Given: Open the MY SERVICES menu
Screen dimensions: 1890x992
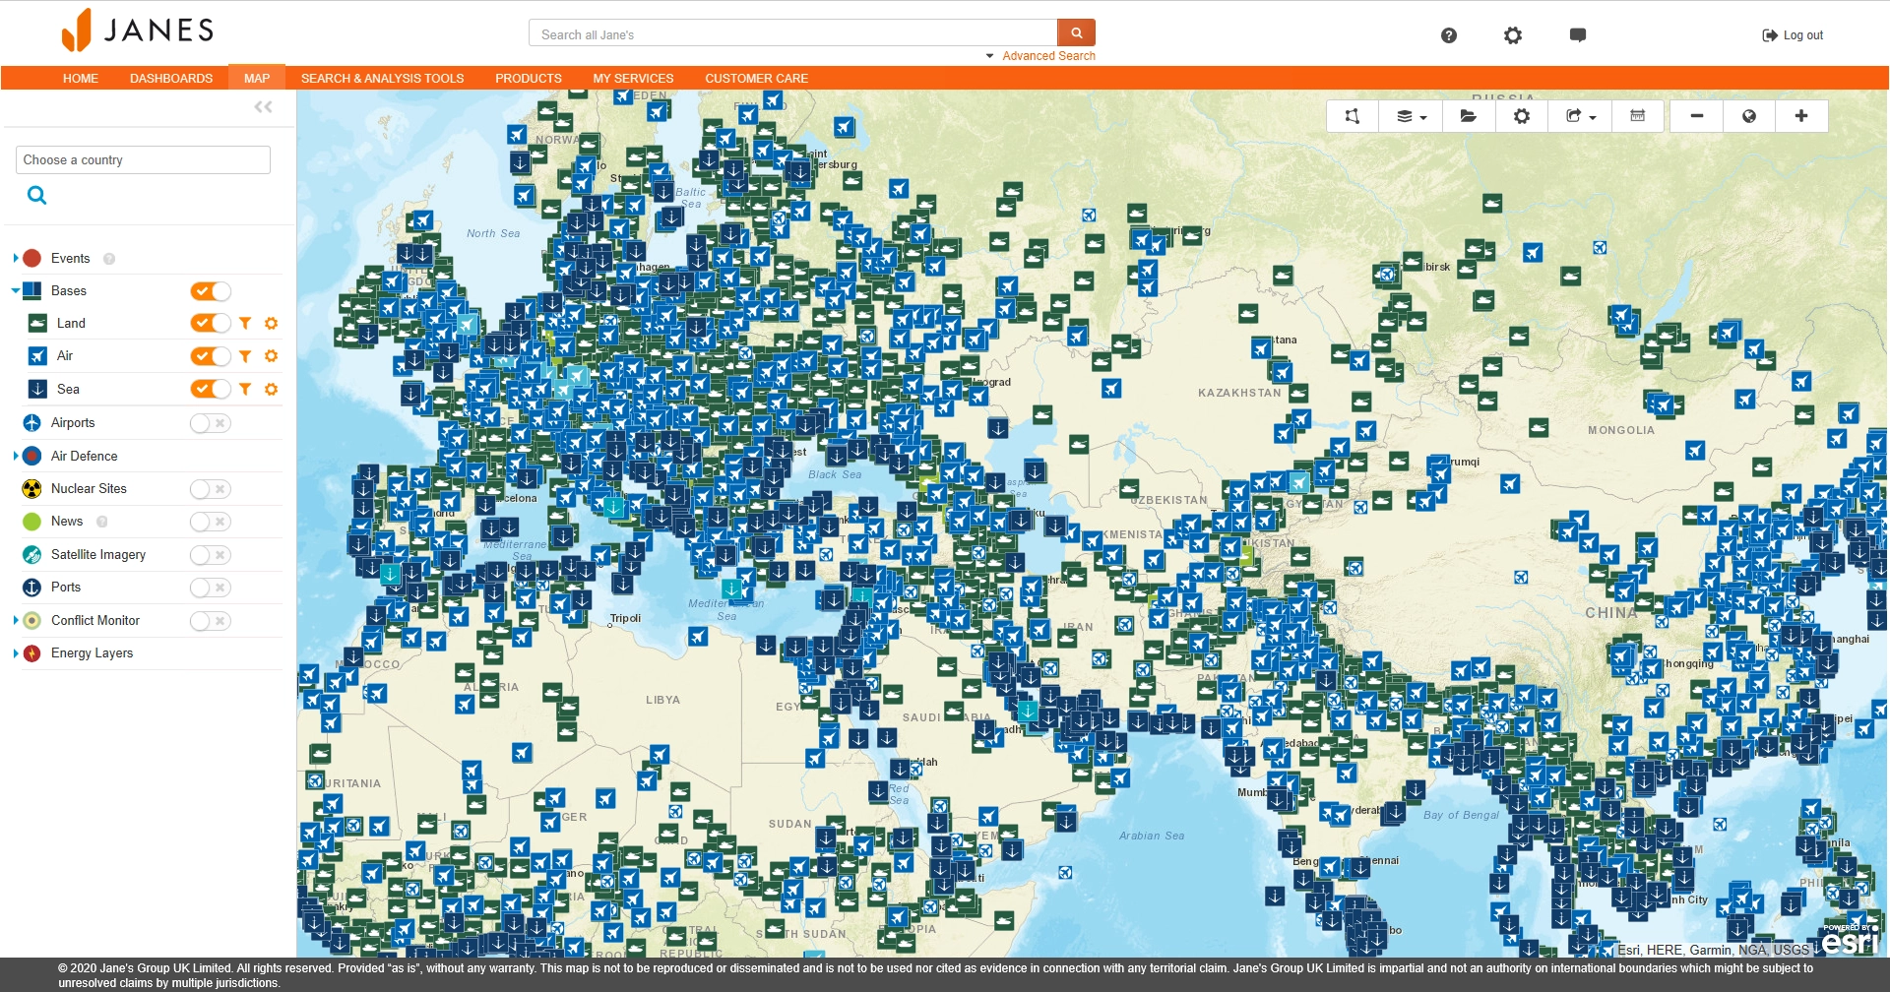Looking at the screenshot, I should click(633, 78).
